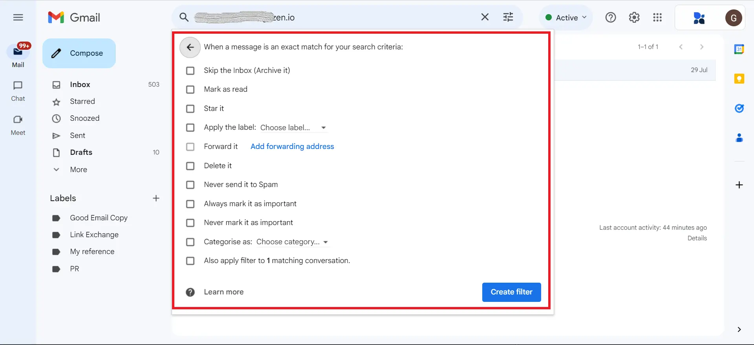Tick the Delete it checkbox

pos(190,166)
